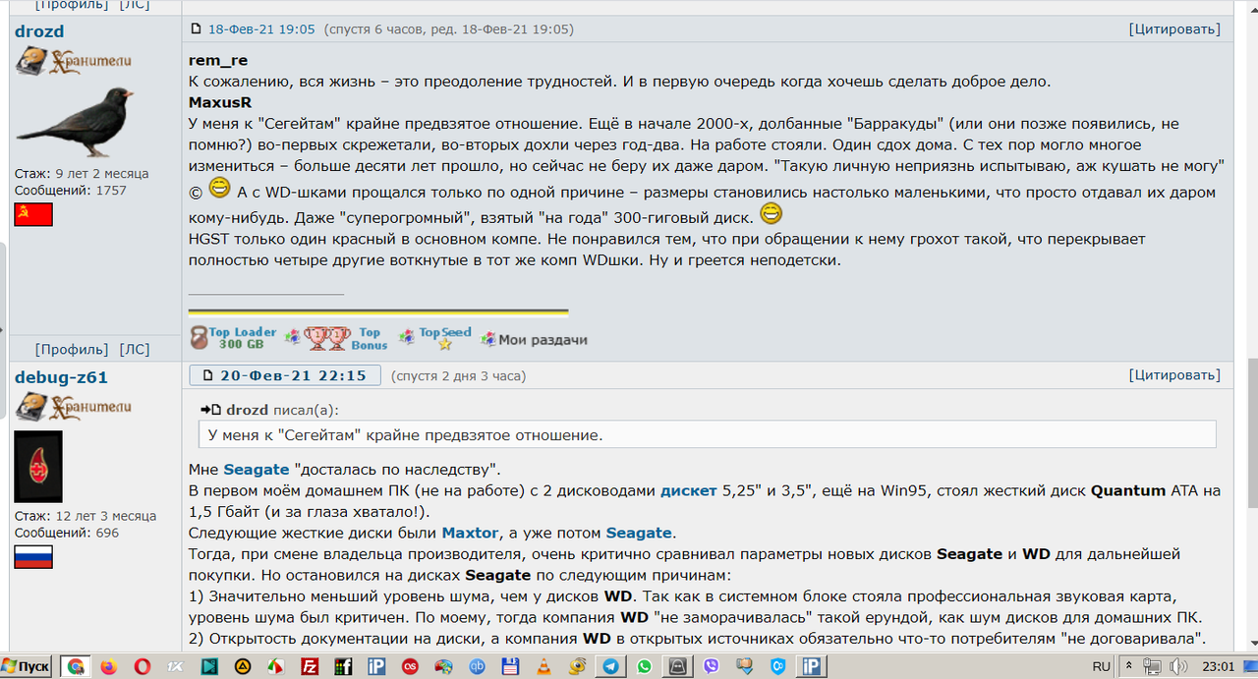Viewport: 1258px width, 679px height.
Task: Open WhatsApp from the taskbar
Action: click(x=644, y=666)
